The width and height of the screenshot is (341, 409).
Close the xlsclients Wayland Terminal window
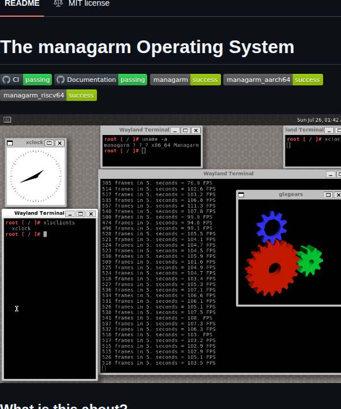91,214
